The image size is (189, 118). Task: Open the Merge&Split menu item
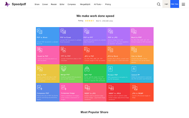tap(85, 4)
